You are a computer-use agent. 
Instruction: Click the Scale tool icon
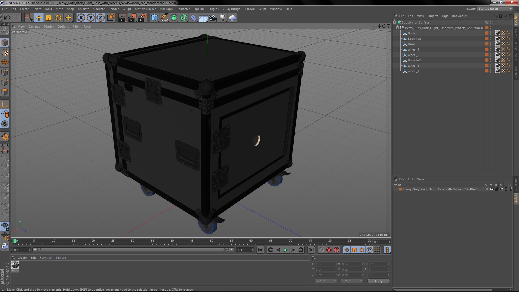click(x=49, y=18)
